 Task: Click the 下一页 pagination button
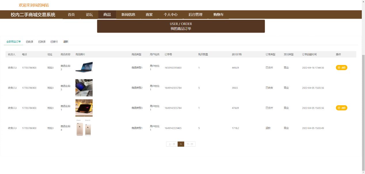point(190,144)
